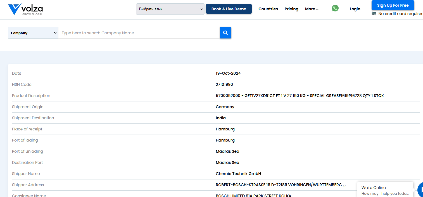
Task: Select the date value 19-Oct-2024
Action: pos(228,73)
